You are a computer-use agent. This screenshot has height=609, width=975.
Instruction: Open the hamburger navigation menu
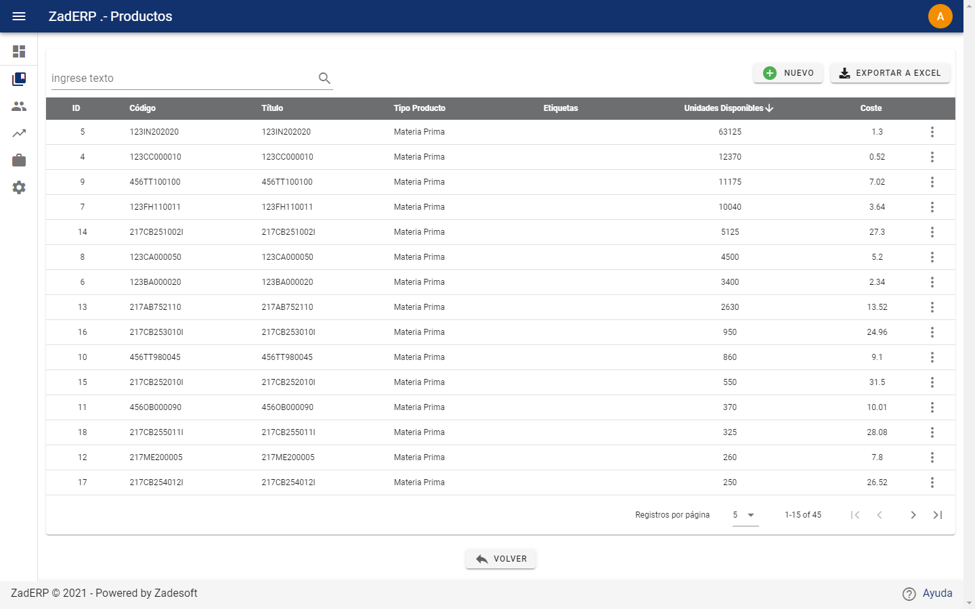(x=19, y=16)
